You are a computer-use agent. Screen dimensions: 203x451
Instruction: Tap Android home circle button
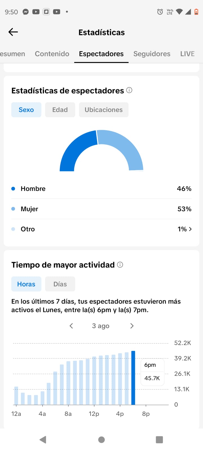(x=101, y=440)
